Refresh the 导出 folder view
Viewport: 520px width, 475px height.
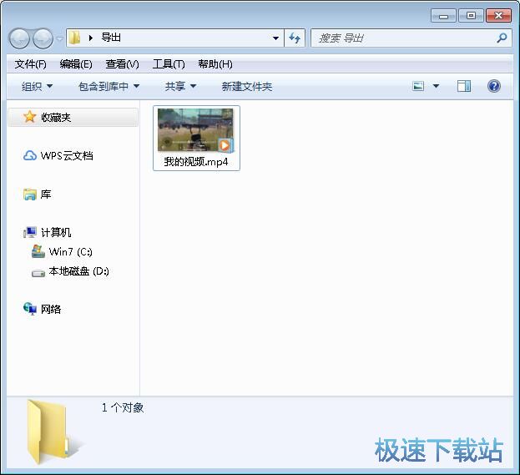(295, 38)
